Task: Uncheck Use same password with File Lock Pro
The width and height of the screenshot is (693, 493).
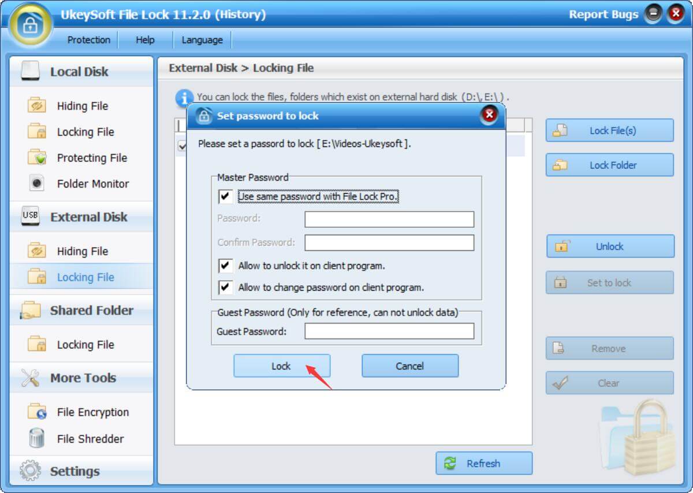Action: click(227, 196)
